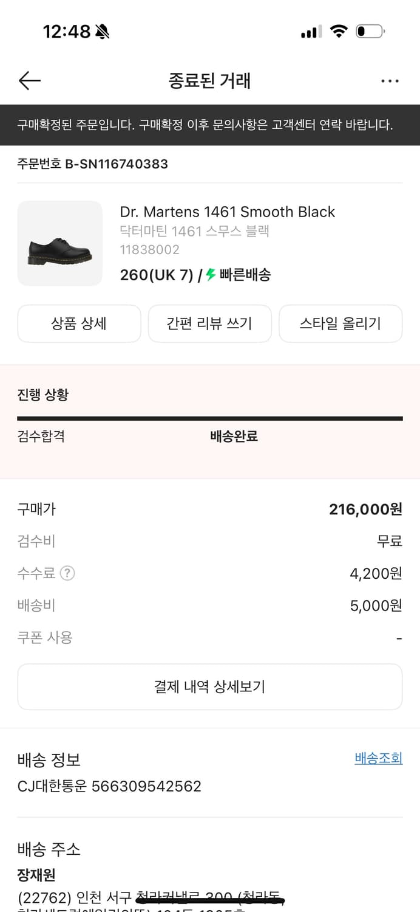
Task: Tap the delivery progress bar
Action: (210, 418)
